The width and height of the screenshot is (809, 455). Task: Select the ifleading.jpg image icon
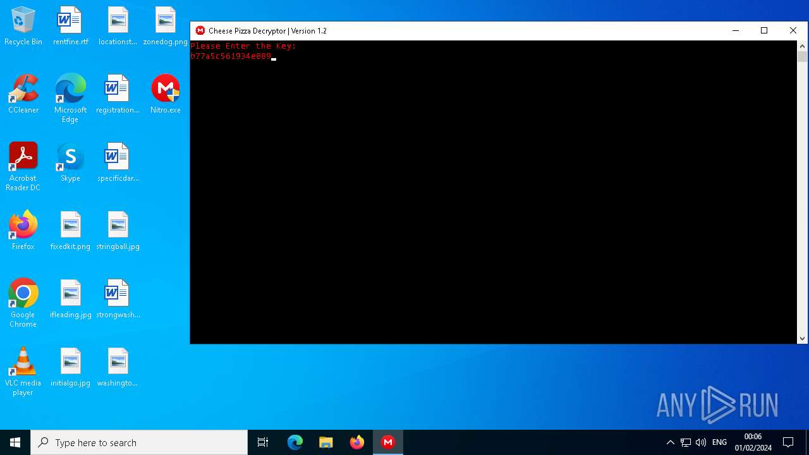(70, 300)
